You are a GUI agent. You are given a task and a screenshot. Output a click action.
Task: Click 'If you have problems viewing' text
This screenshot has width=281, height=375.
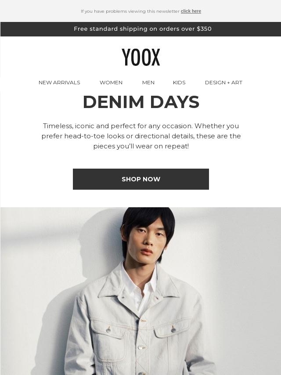point(130,11)
